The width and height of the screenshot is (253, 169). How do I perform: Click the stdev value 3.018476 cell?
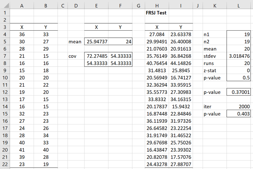pos(238,56)
